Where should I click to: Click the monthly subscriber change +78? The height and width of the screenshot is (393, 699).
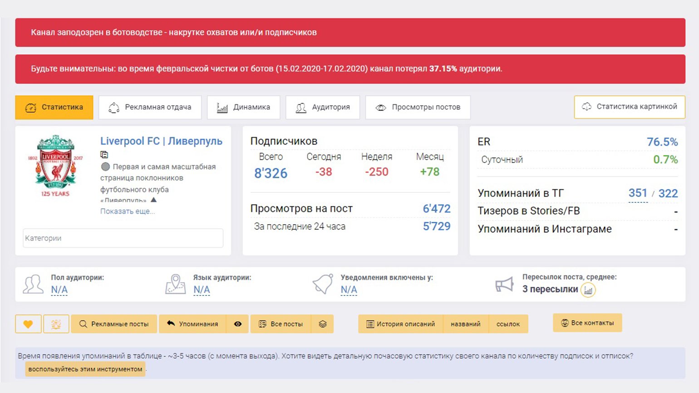coord(429,172)
